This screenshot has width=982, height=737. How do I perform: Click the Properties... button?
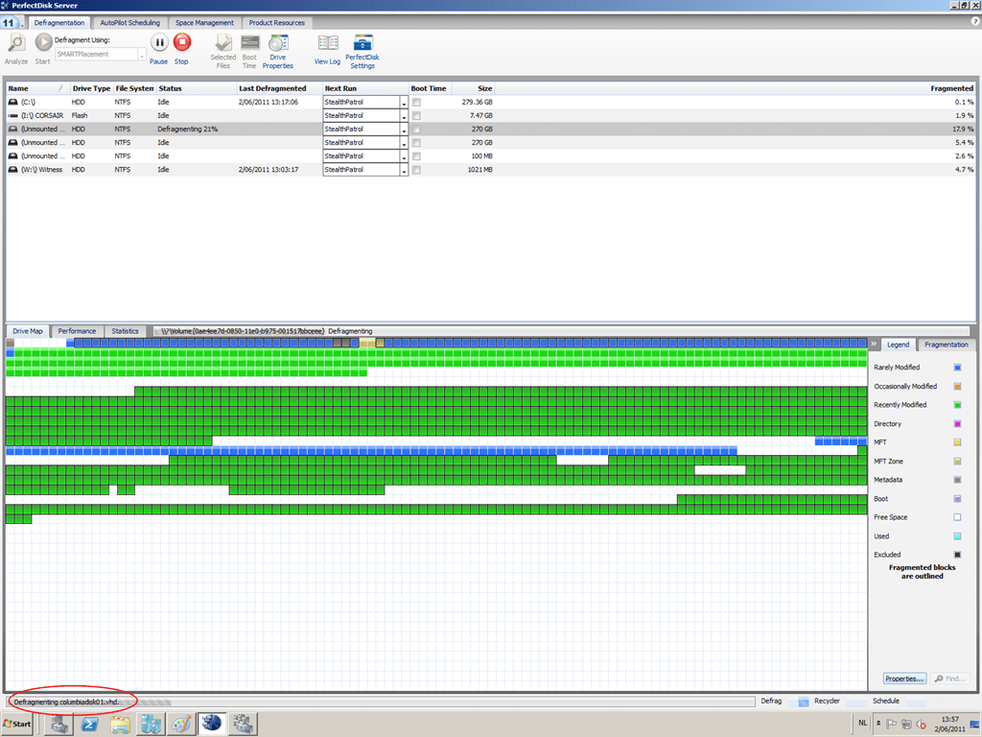[904, 678]
